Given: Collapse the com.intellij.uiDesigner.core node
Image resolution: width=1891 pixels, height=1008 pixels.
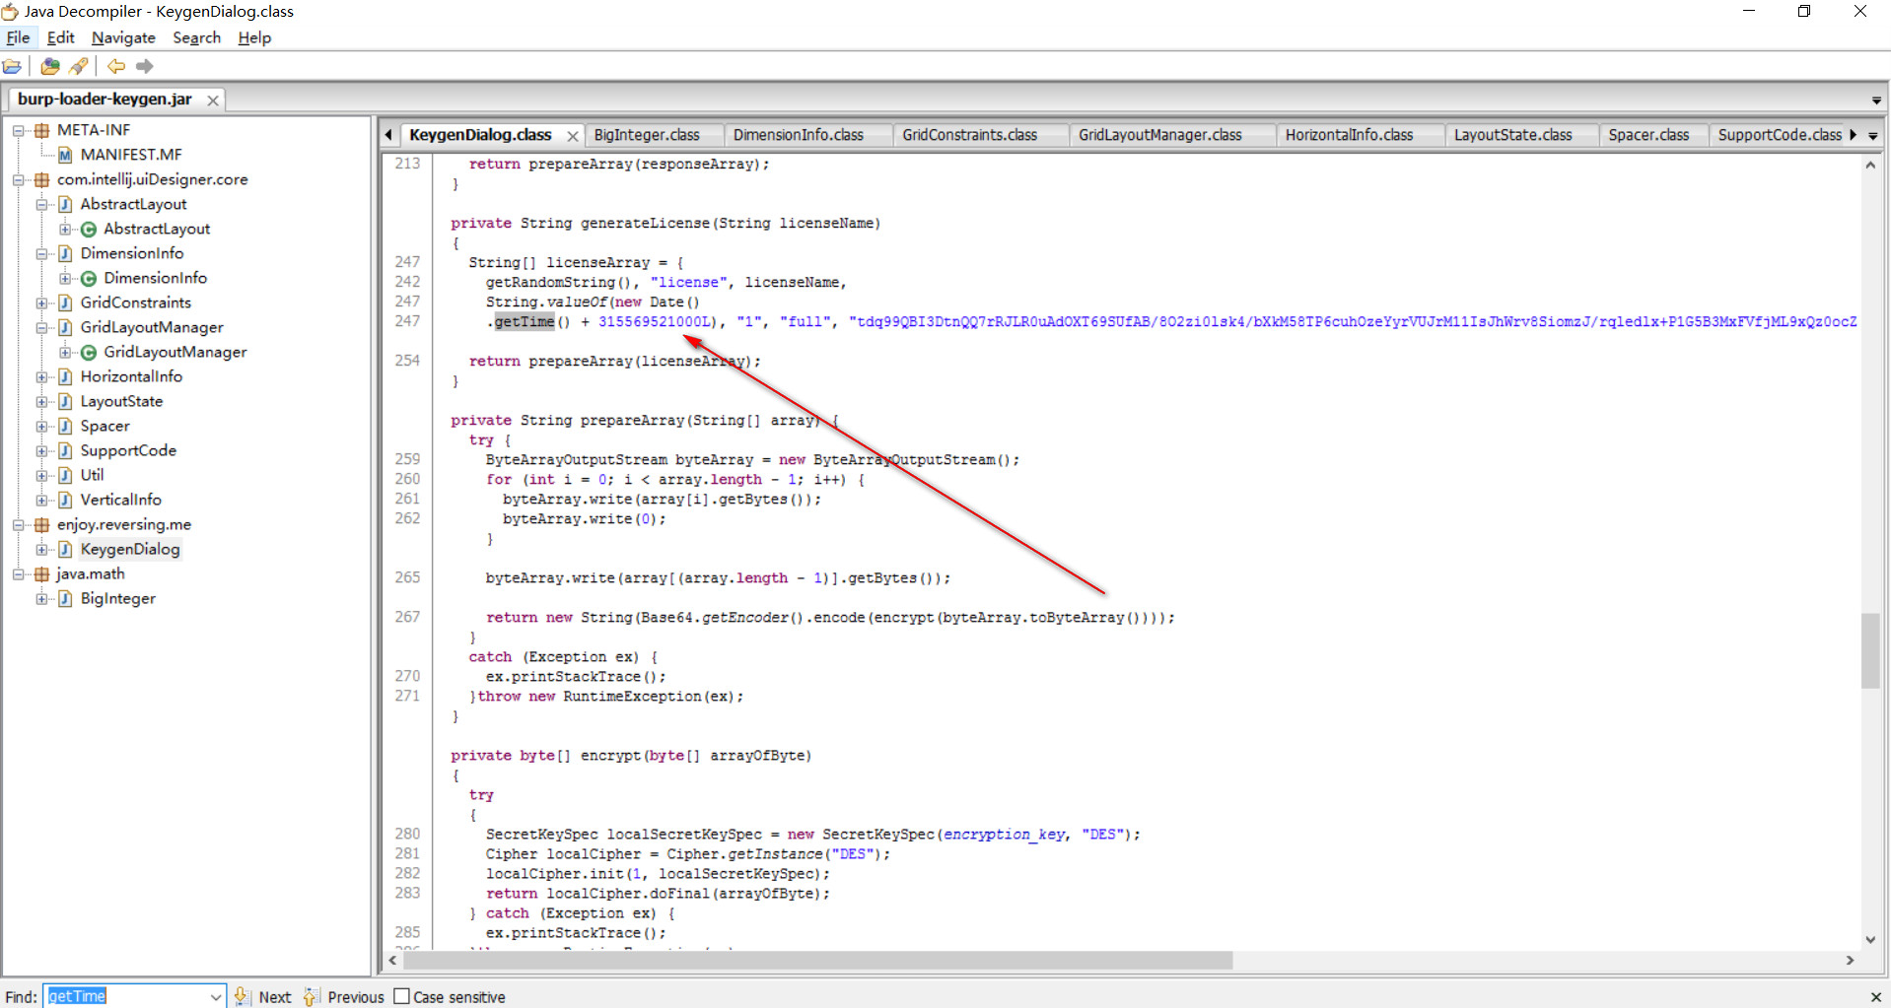Looking at the screenshot, I should click(x=18, y=179).
